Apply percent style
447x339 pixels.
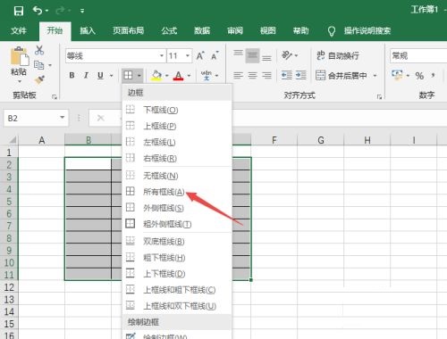pyautogui.click(x=419, y=76)
